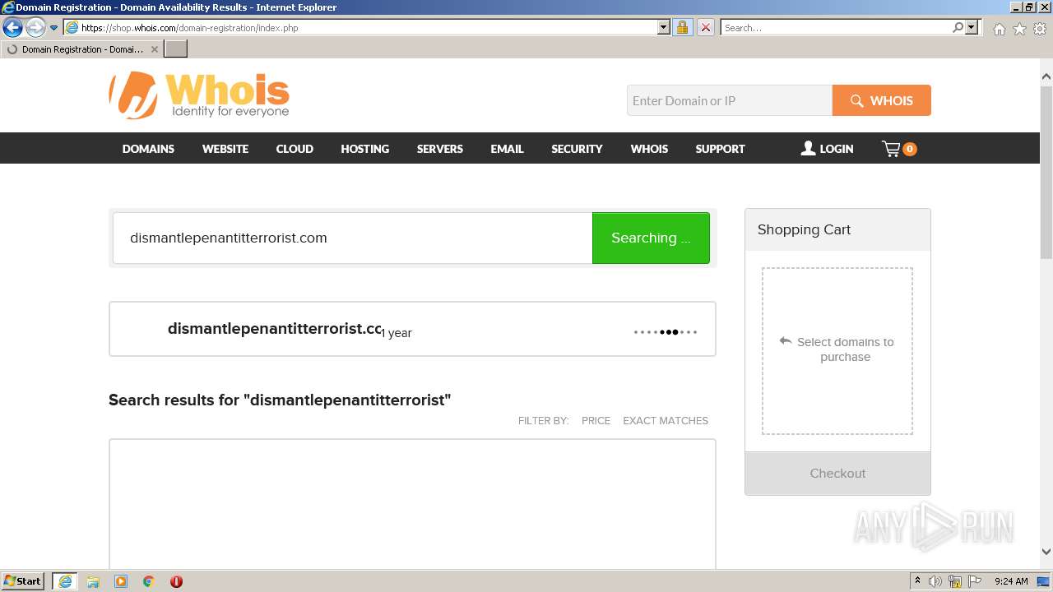Open the red Opera taskbar icon

[176, 581]
